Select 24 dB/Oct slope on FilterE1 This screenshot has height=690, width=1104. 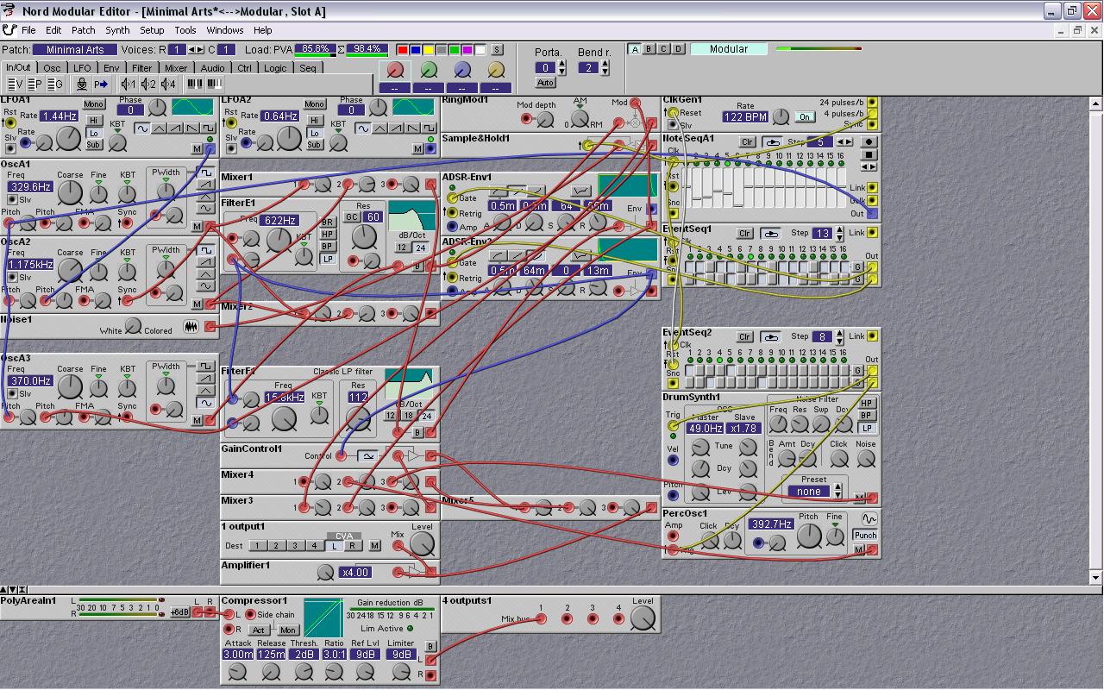tap(420, 248)
